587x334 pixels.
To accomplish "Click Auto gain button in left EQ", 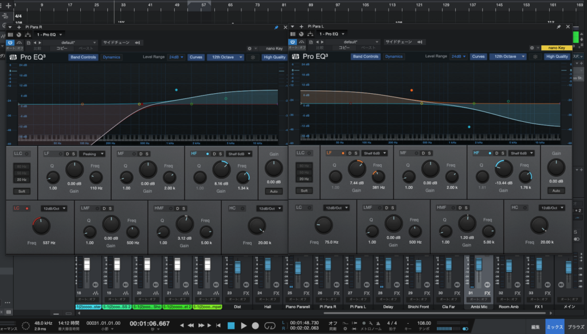I will pos(273,191).
